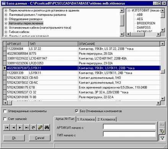Click the filter with pencil icon
This screenshot has width=168, height=149.
[162, 131]
